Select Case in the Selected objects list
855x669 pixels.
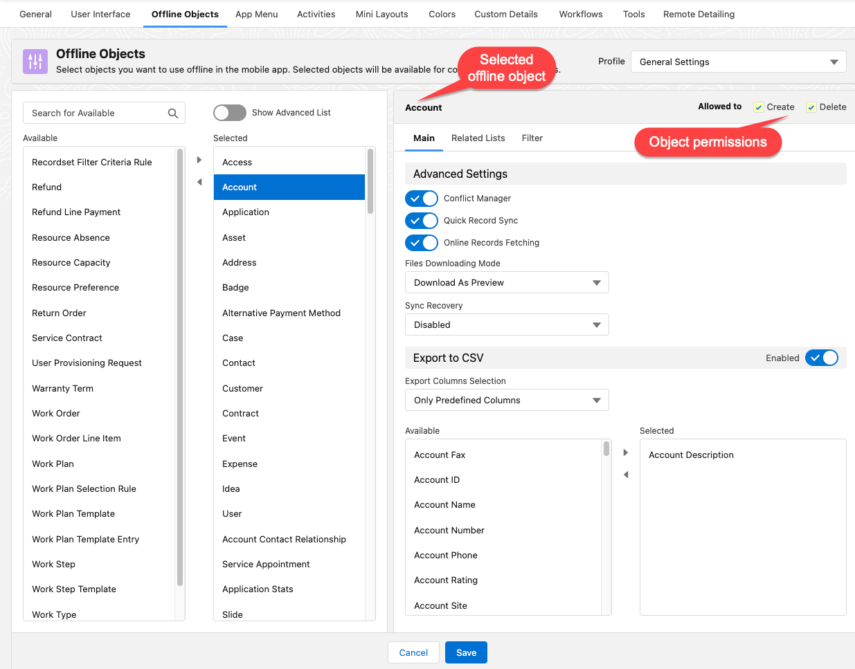click(232, 338)
